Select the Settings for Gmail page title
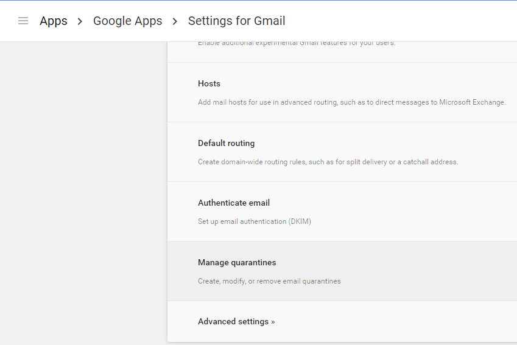 [236, 21]
